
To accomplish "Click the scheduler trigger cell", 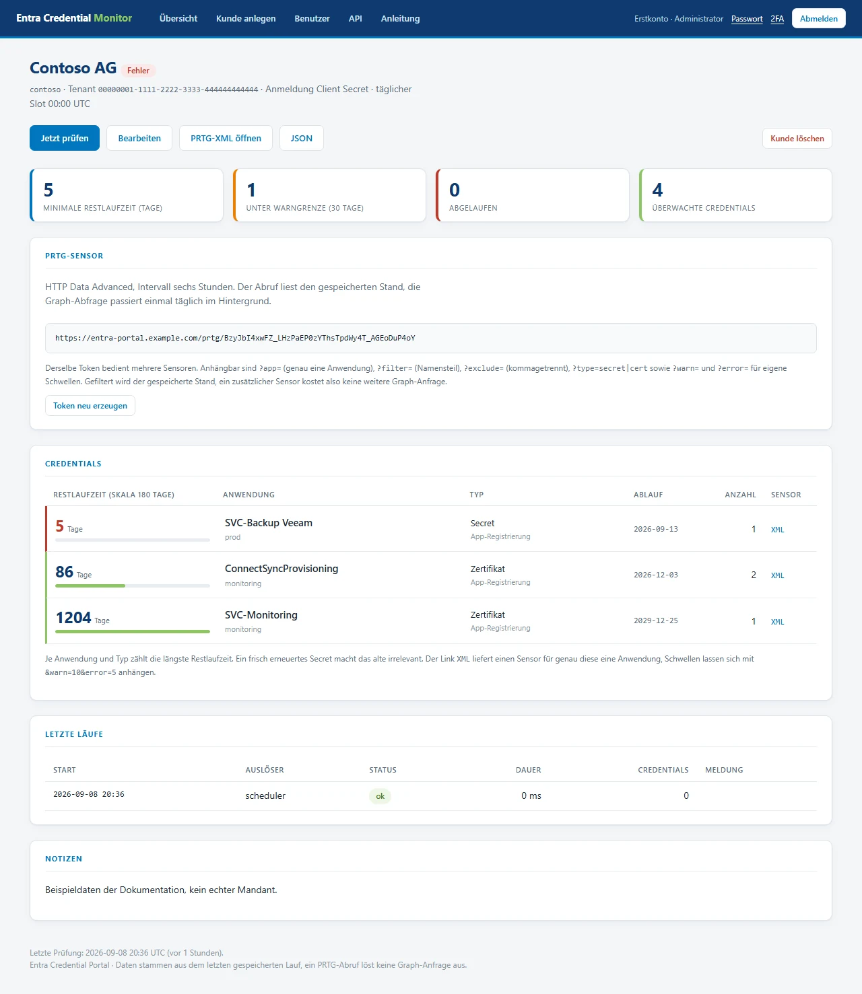I will point(265,795).
